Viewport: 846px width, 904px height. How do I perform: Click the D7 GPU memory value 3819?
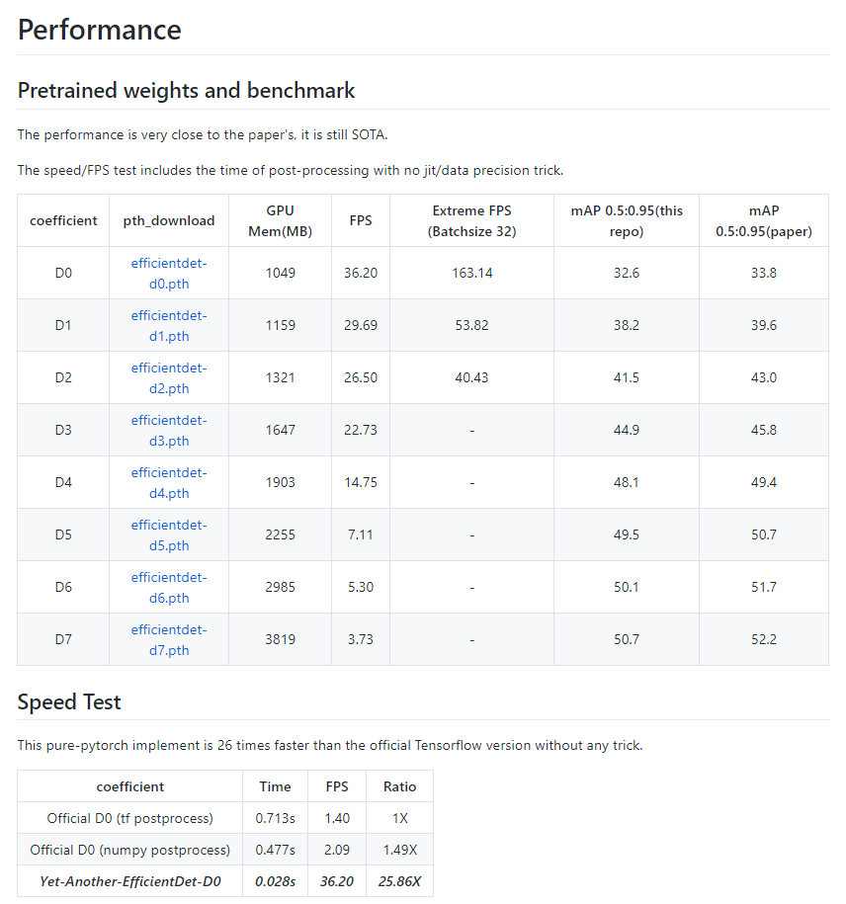click(x=280, y=639)
